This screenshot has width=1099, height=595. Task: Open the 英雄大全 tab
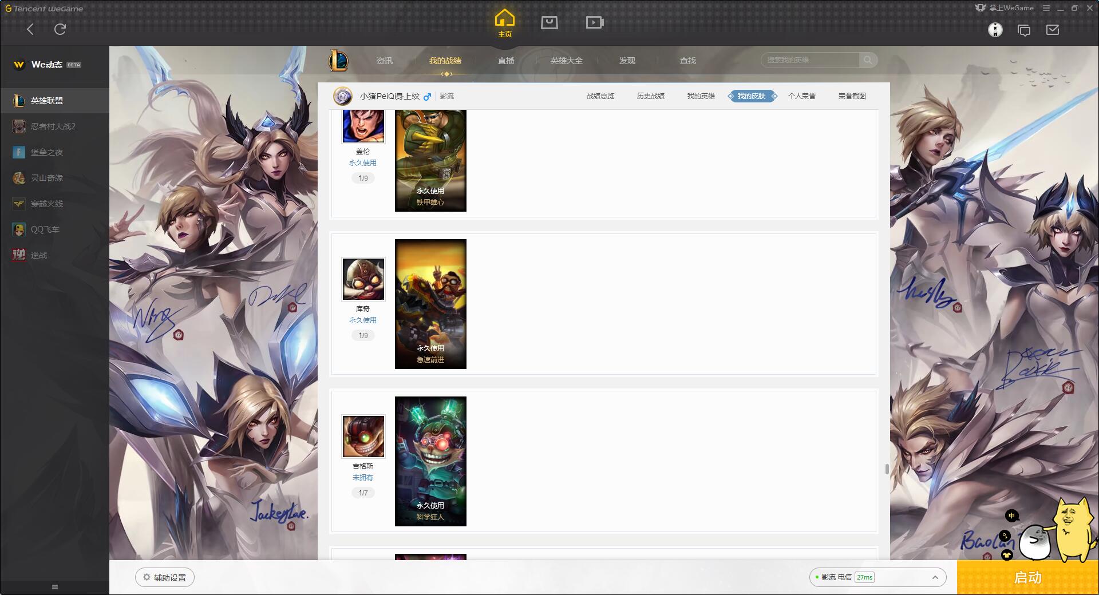567,61
